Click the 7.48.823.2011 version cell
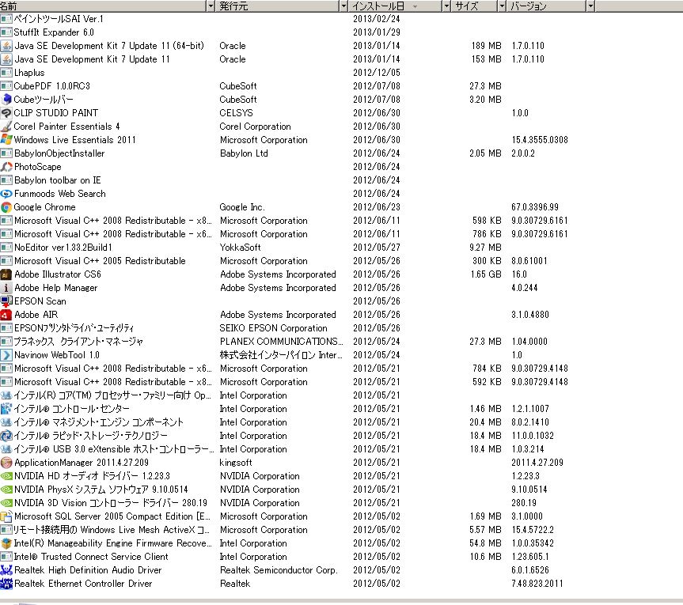The image size is (683, 605). click(537, 583)
